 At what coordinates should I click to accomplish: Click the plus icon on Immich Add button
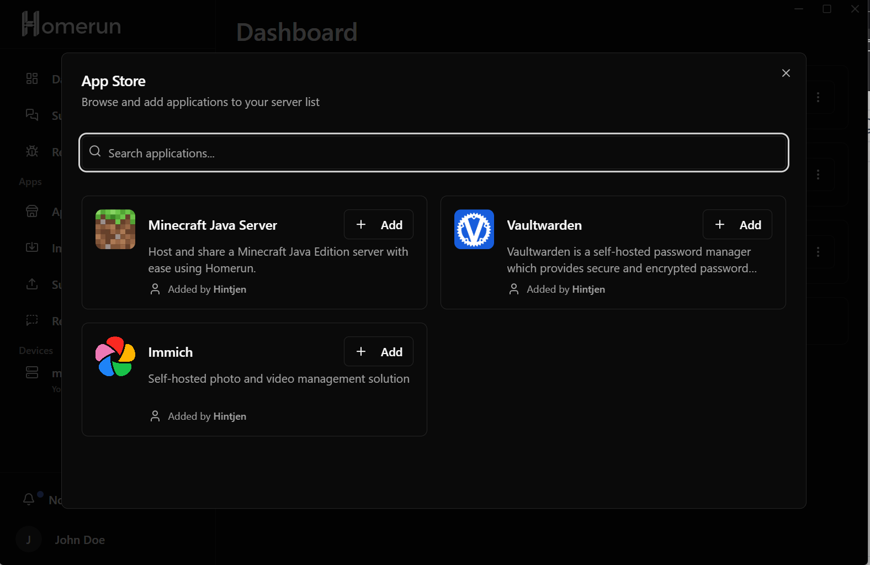[361, 351]
